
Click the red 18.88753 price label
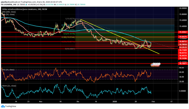pyautogui.click(x=183, y=42)
